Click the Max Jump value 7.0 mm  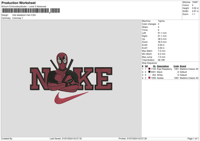pyautogui.click(x=161, y=57)
